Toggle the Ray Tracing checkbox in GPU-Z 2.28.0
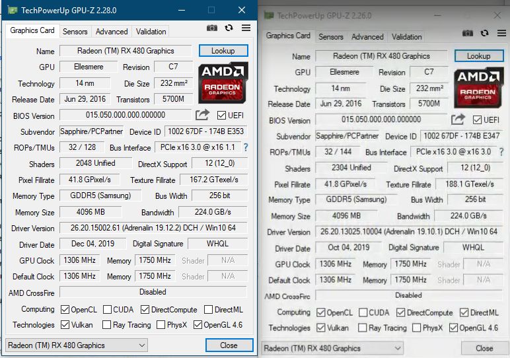The image size is (510, 358). click(x=106, y=324)
